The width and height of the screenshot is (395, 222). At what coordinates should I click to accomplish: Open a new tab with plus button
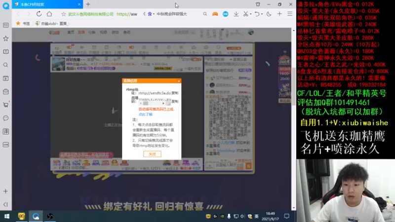click(x=88, y=4)
